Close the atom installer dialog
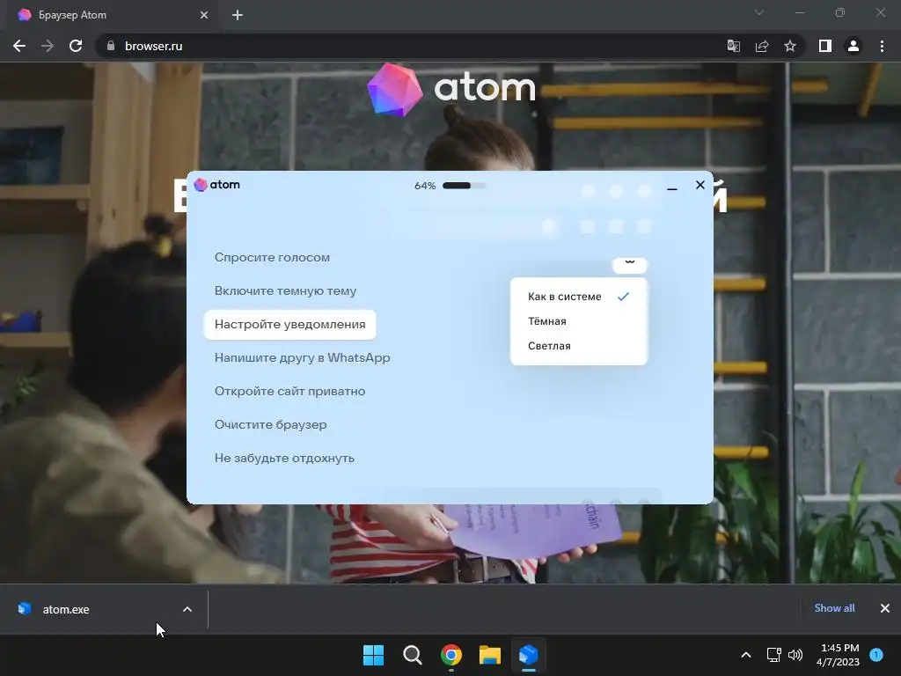This screenshot has width=901, height=676. pyautogui.click(x=700, y=185)
